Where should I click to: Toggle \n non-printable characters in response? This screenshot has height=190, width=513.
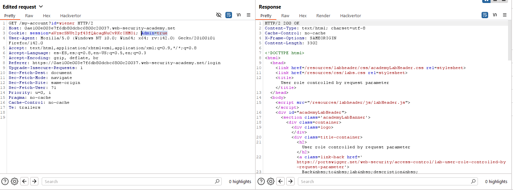tap(494, 15)
